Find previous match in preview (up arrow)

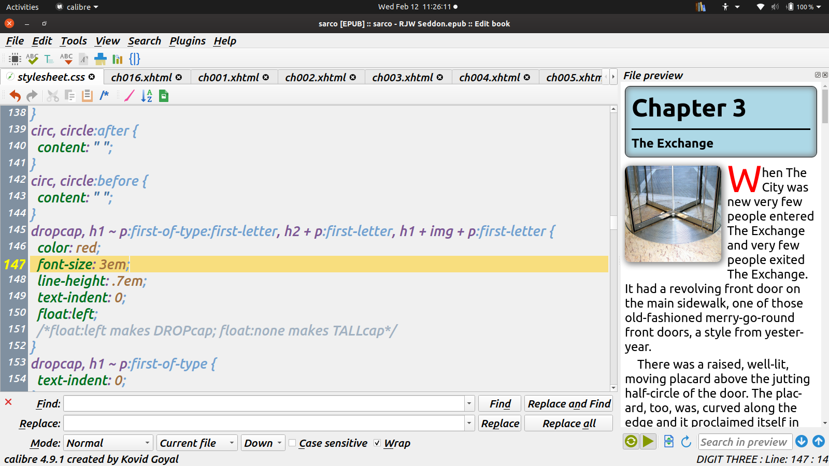click(819, 441)
